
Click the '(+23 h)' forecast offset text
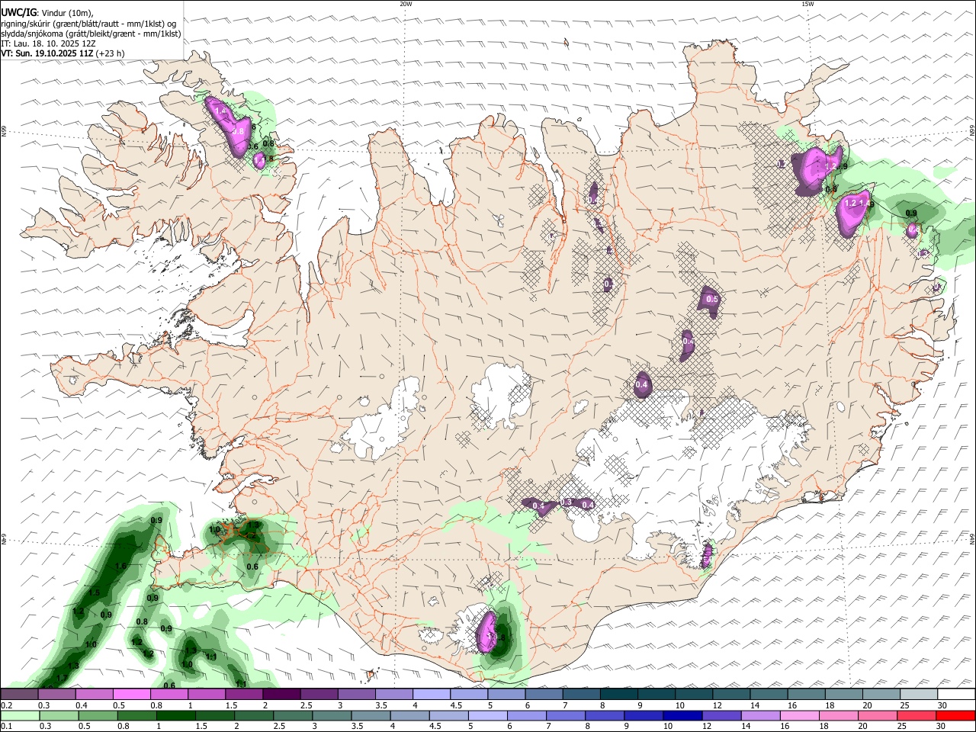(x=111, y=53)
